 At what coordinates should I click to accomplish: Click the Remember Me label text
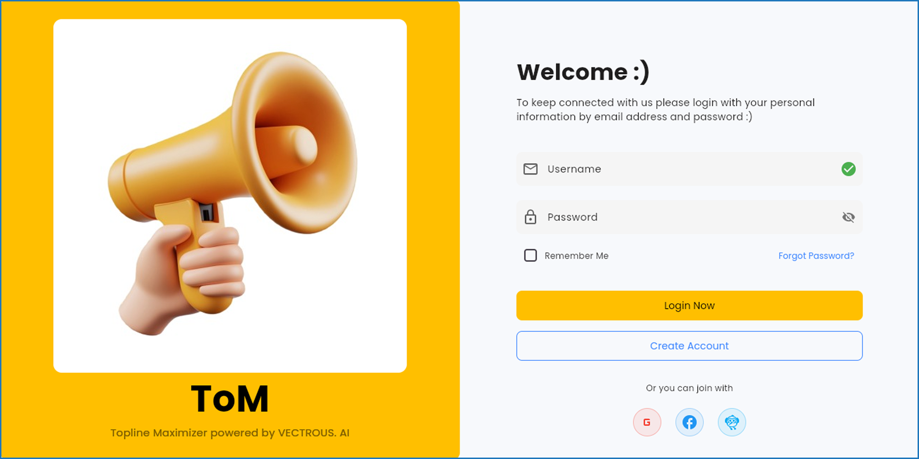pos(576,256)
